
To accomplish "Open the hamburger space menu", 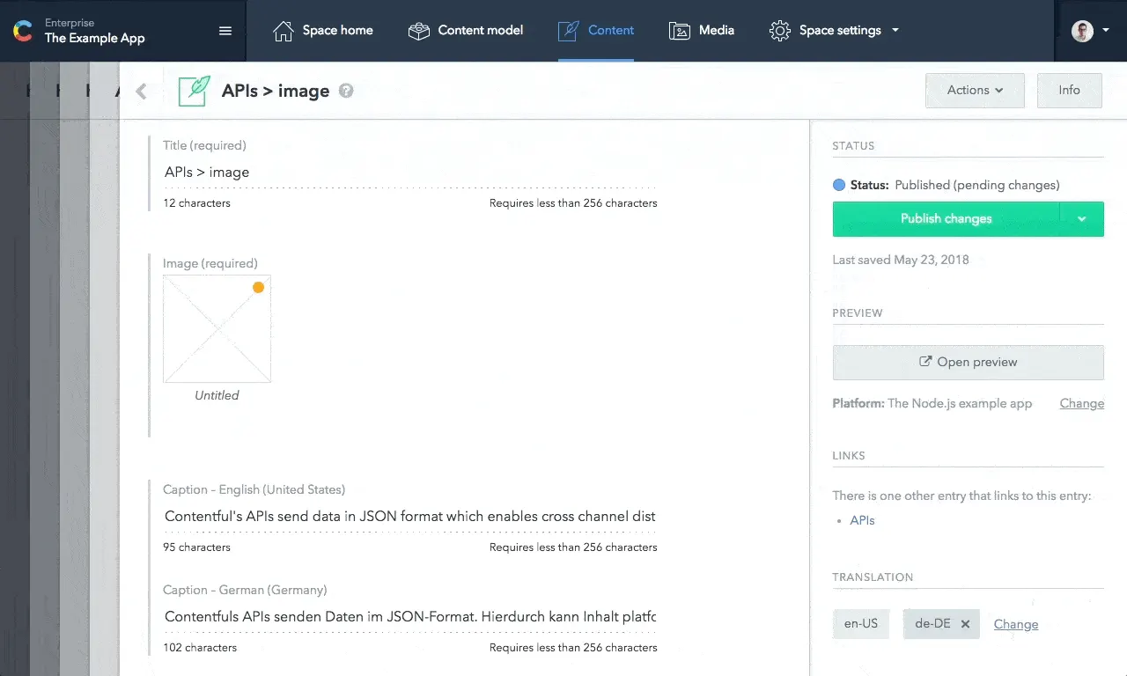I will (x=225, y=31).
